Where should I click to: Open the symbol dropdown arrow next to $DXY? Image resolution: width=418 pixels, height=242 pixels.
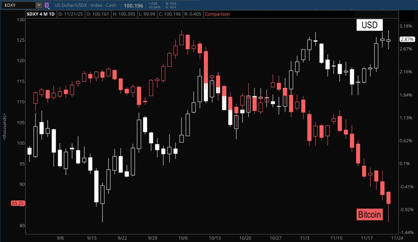[39, 5]
